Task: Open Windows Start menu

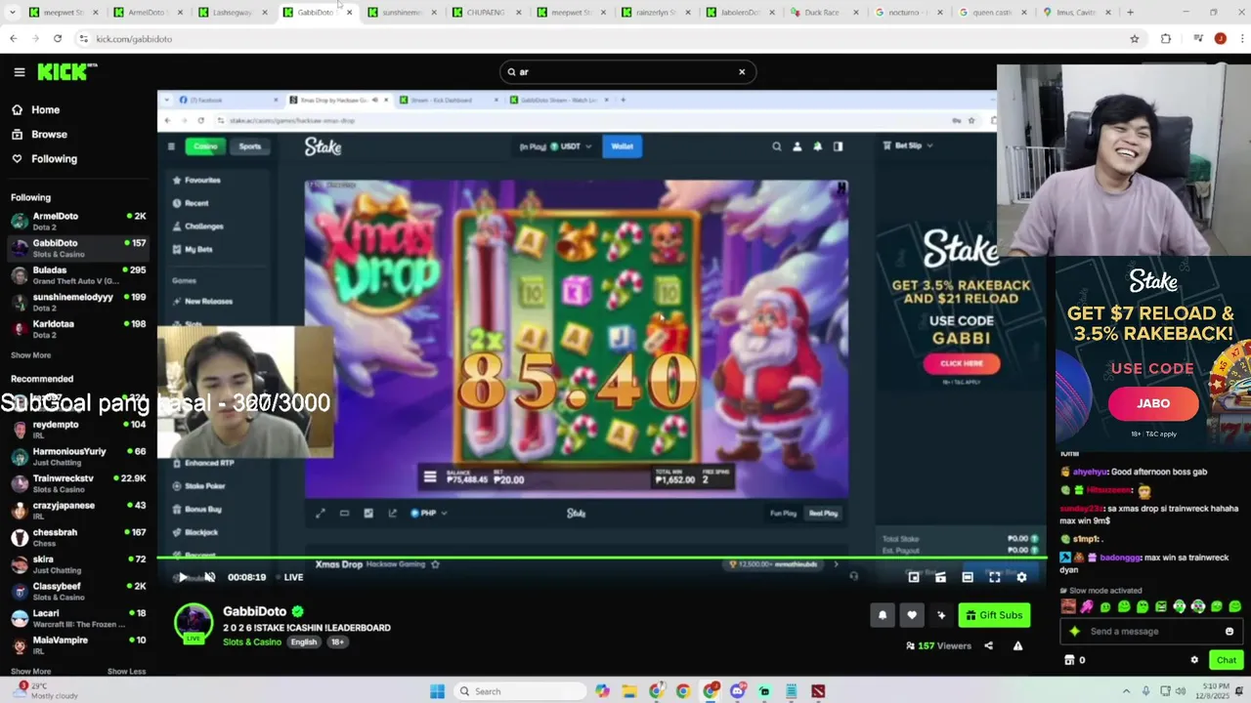Action: (437, 691)
